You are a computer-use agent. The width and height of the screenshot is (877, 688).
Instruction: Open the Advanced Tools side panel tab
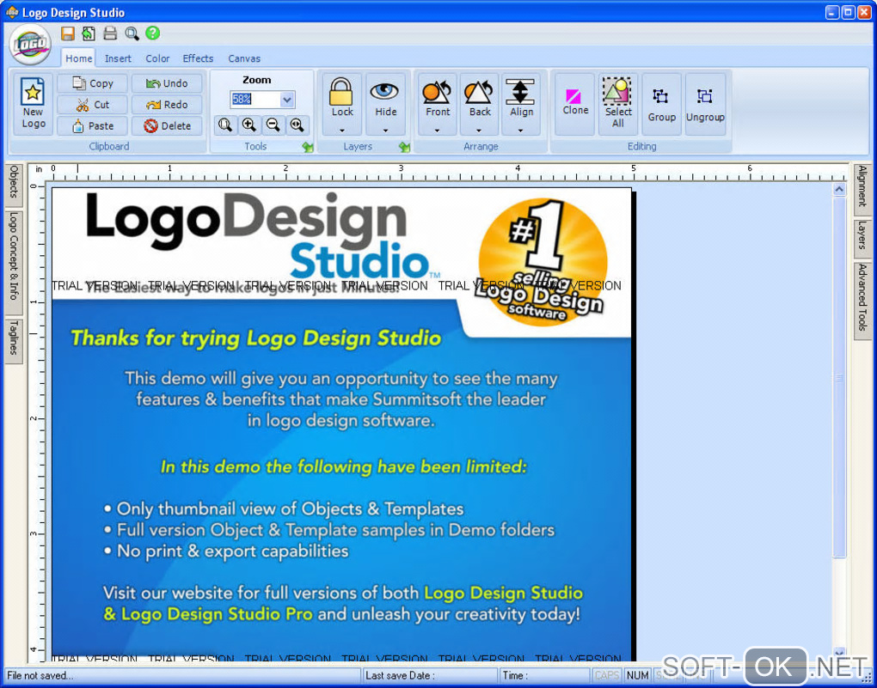click(862, 300)
